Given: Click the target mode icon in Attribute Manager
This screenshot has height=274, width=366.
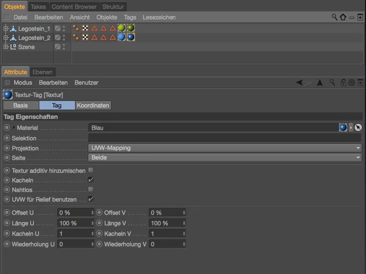Looking at the screenshot, I should pyautogui.click(x=351, y=83).
